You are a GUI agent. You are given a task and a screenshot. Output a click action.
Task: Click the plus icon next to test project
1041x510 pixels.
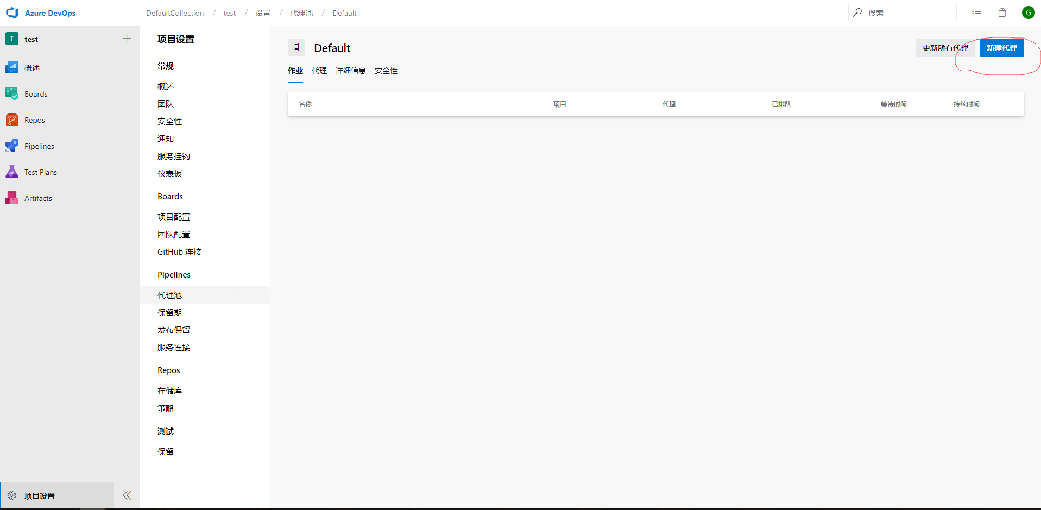127,39
